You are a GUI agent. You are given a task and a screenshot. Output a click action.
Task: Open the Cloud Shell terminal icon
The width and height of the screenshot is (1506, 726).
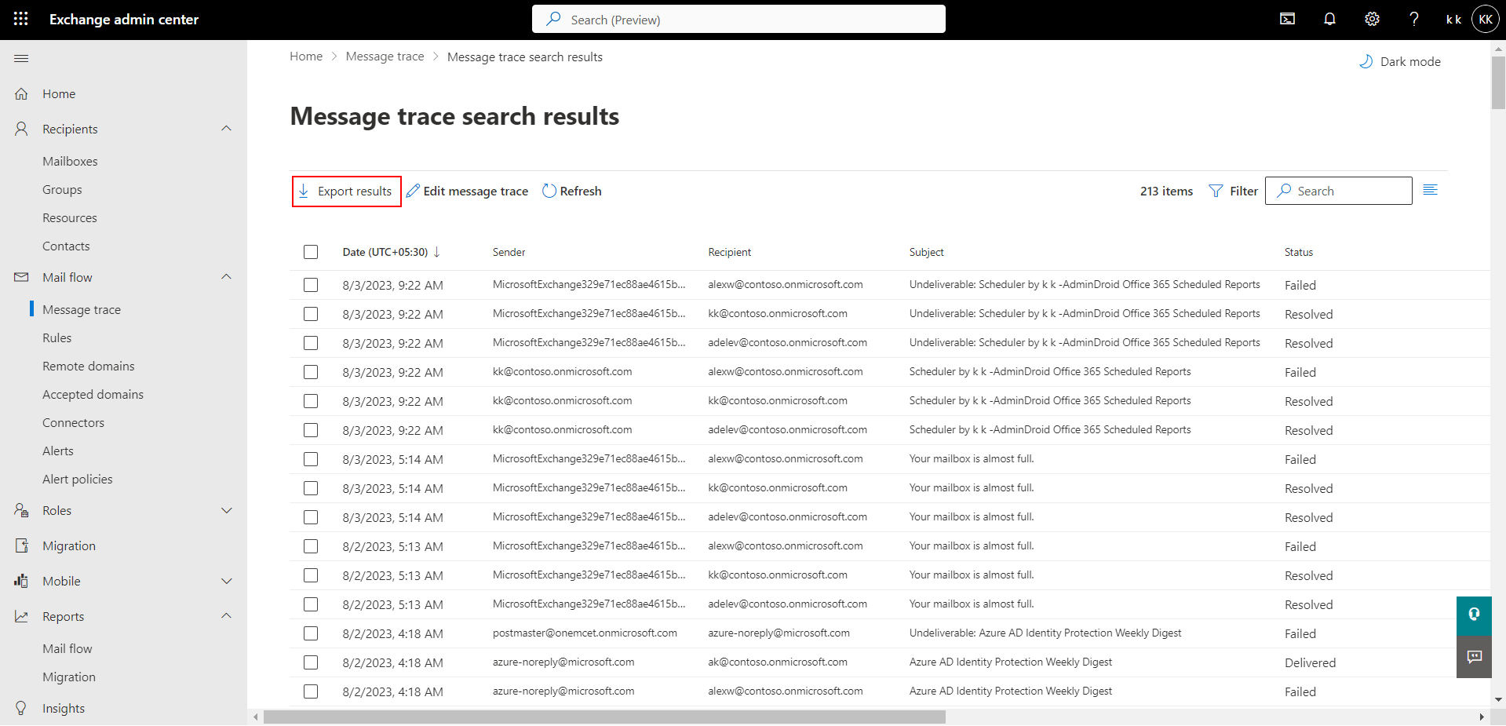point(1287,18)
